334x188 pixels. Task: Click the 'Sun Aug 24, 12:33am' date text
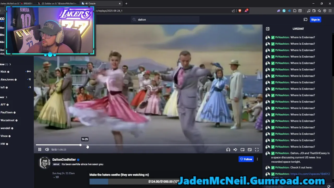coord(63,173)
